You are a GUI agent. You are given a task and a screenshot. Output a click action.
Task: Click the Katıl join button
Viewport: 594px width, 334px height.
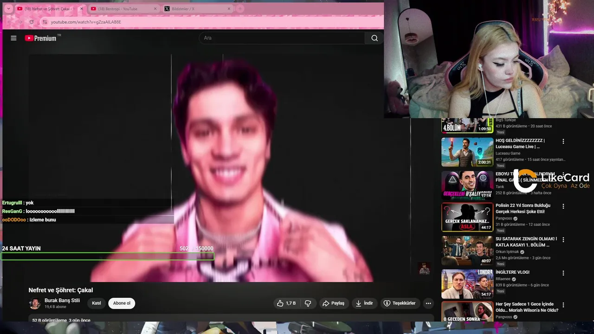tap(97, 303)
